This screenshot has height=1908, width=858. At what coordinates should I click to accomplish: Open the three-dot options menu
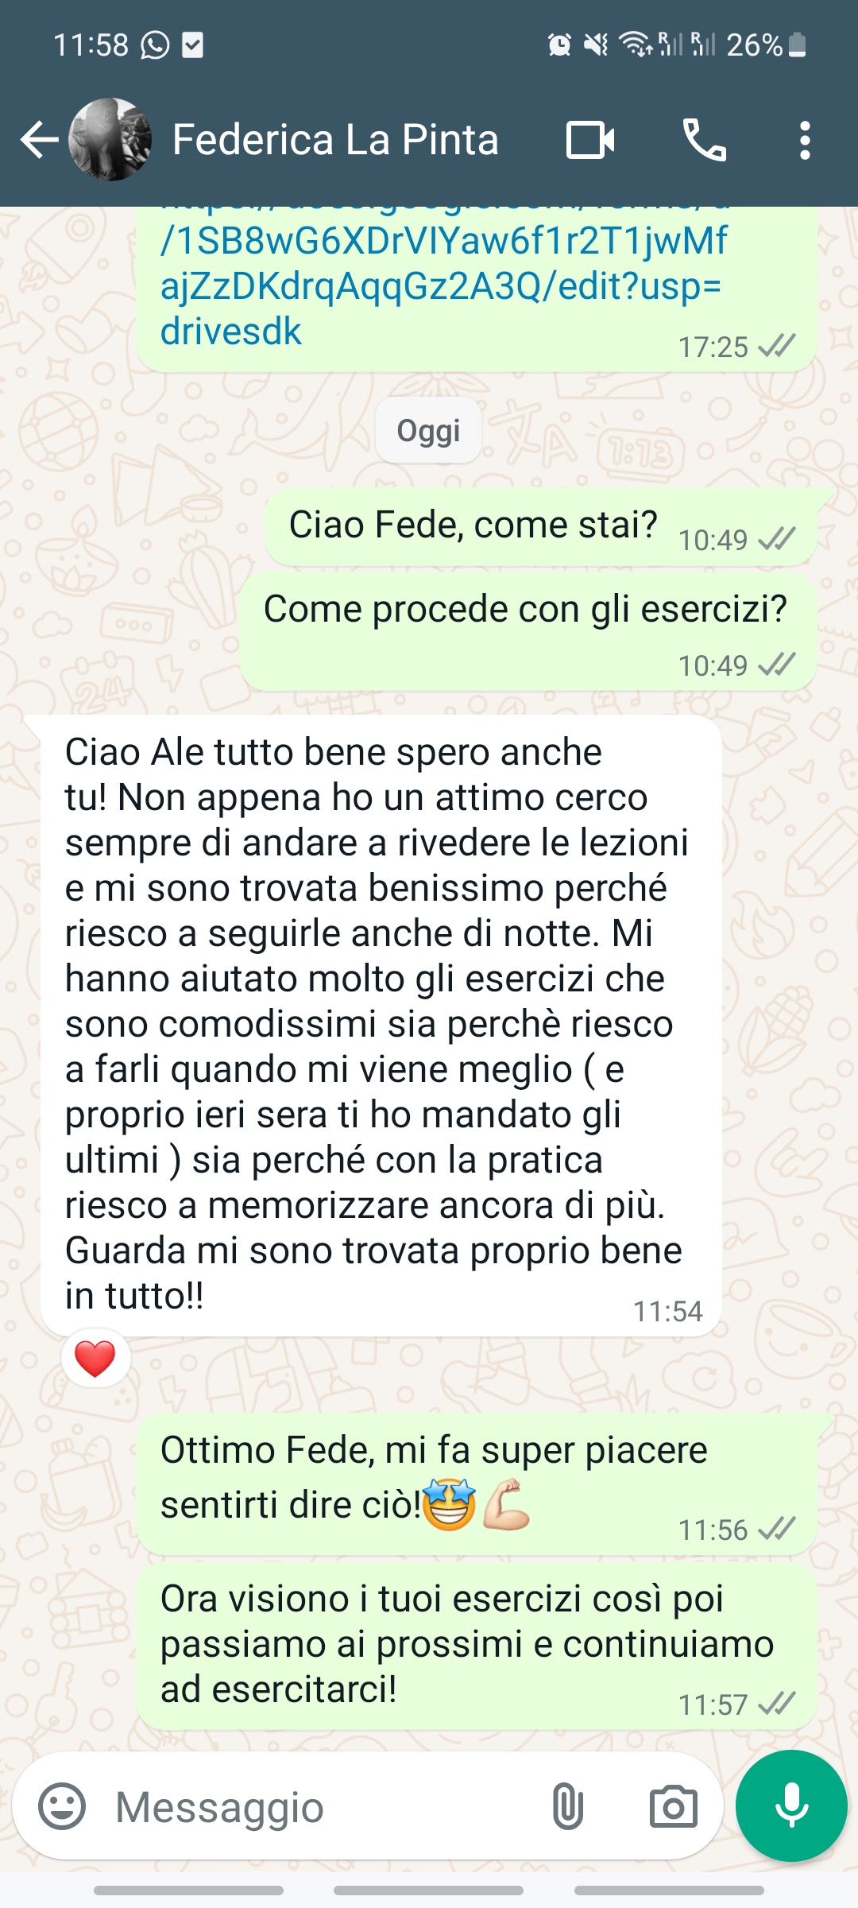click(805, 141)
